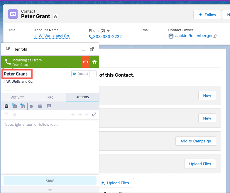Click Upload Files button with upload arrow

tap(117, 183)
